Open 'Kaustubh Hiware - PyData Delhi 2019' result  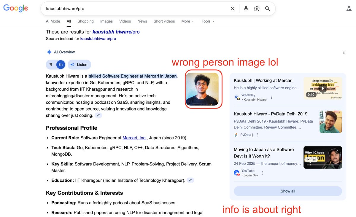pyautogui.click(x=271, y=114)
